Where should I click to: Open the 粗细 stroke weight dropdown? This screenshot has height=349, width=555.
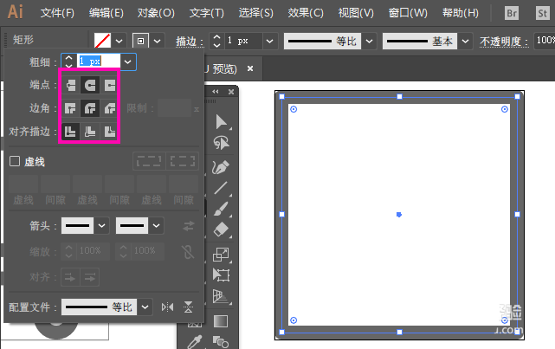[128, 62]
